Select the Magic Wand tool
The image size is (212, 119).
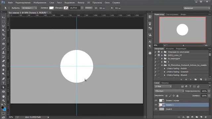pos(4,30)
